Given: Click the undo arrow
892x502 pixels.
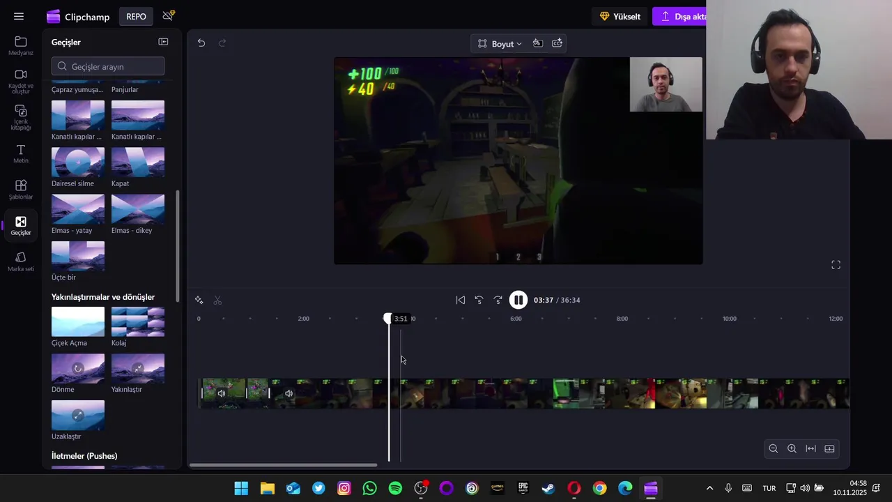Looking at the screenshot, I should (x=201, y=43).
